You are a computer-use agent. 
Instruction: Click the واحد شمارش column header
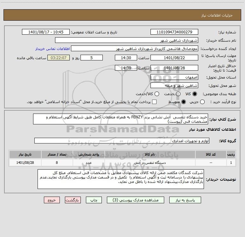click(x=89, y=154)
